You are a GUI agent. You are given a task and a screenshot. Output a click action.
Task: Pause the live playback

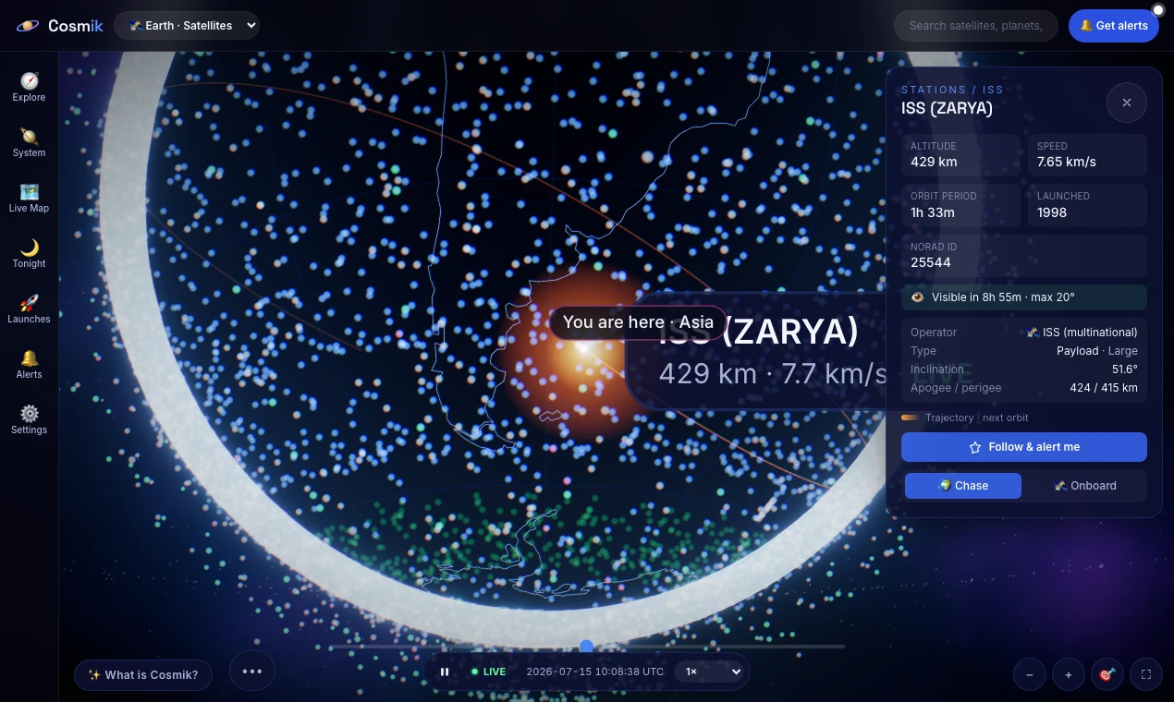[x=445, y=672]
